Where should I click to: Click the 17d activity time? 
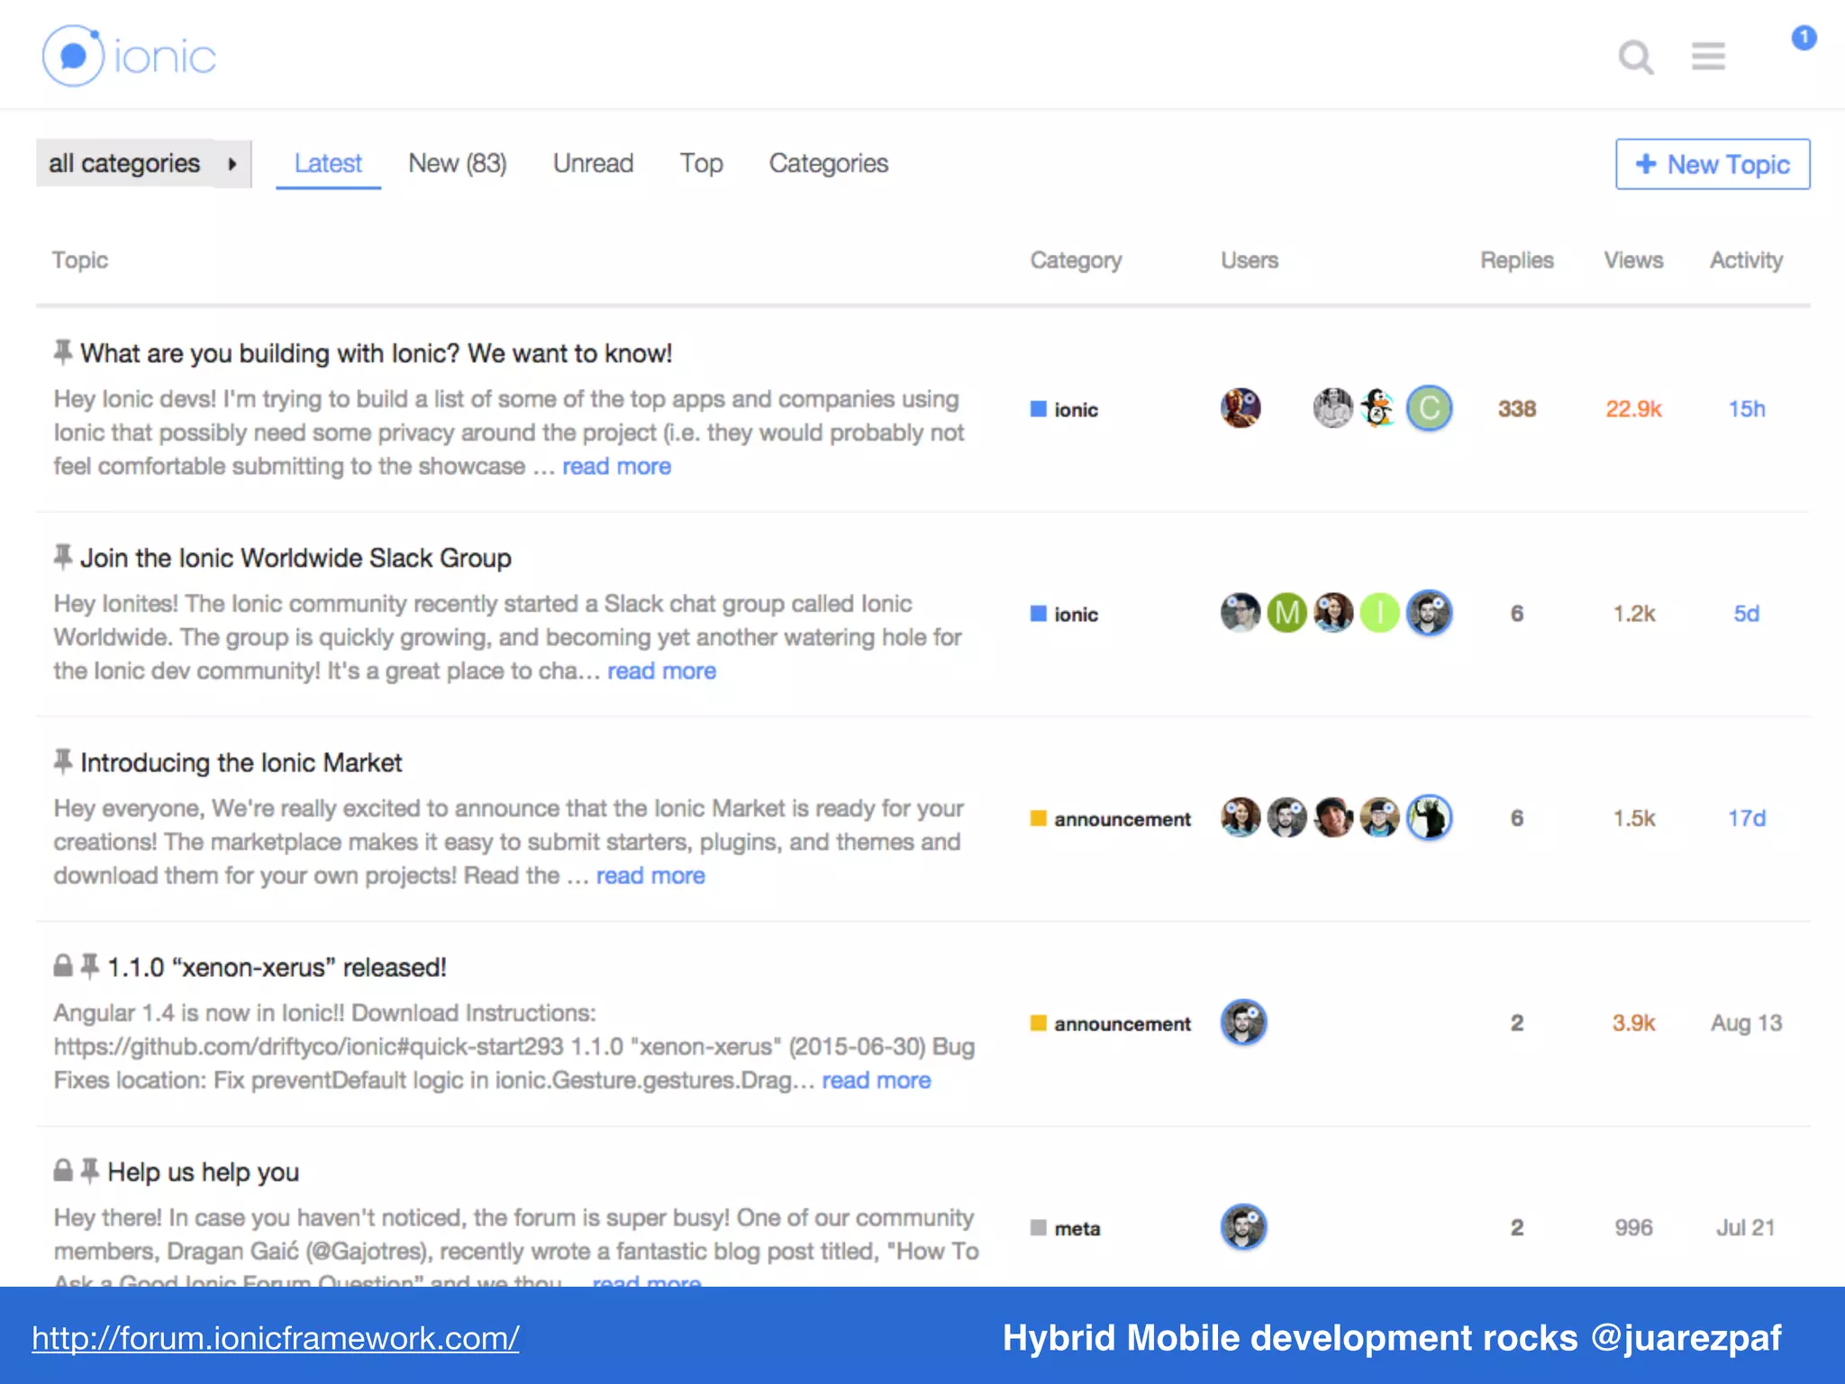coord(1746,817)
